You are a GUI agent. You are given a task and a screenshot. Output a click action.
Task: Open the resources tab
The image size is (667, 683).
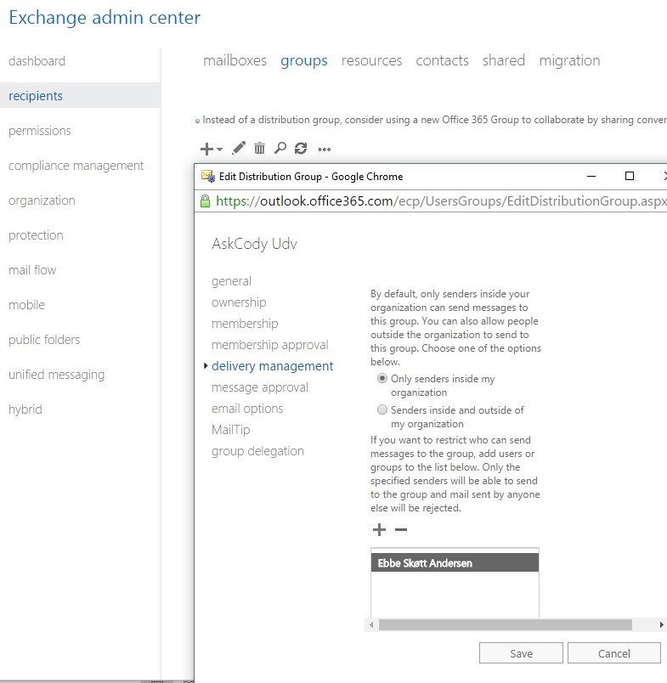tap(371, 60)
